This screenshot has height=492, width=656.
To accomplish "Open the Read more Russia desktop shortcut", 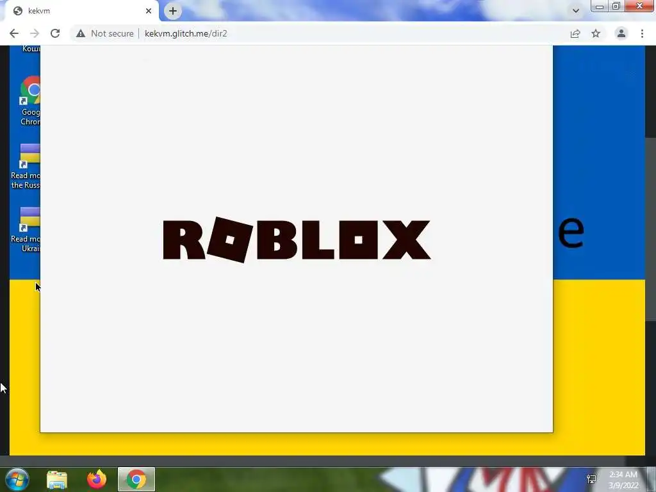I will [26, 166].
